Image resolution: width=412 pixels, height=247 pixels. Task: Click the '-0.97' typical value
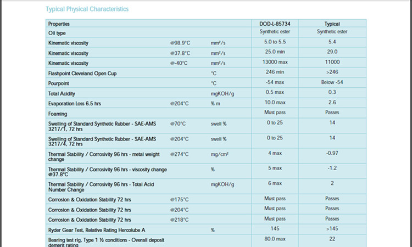click(332, 153)
